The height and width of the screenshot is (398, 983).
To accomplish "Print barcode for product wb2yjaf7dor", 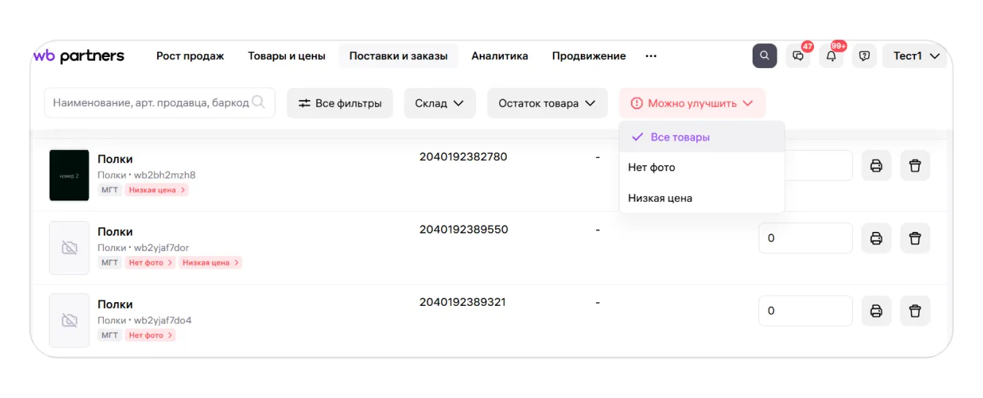I will click(876, 239).
